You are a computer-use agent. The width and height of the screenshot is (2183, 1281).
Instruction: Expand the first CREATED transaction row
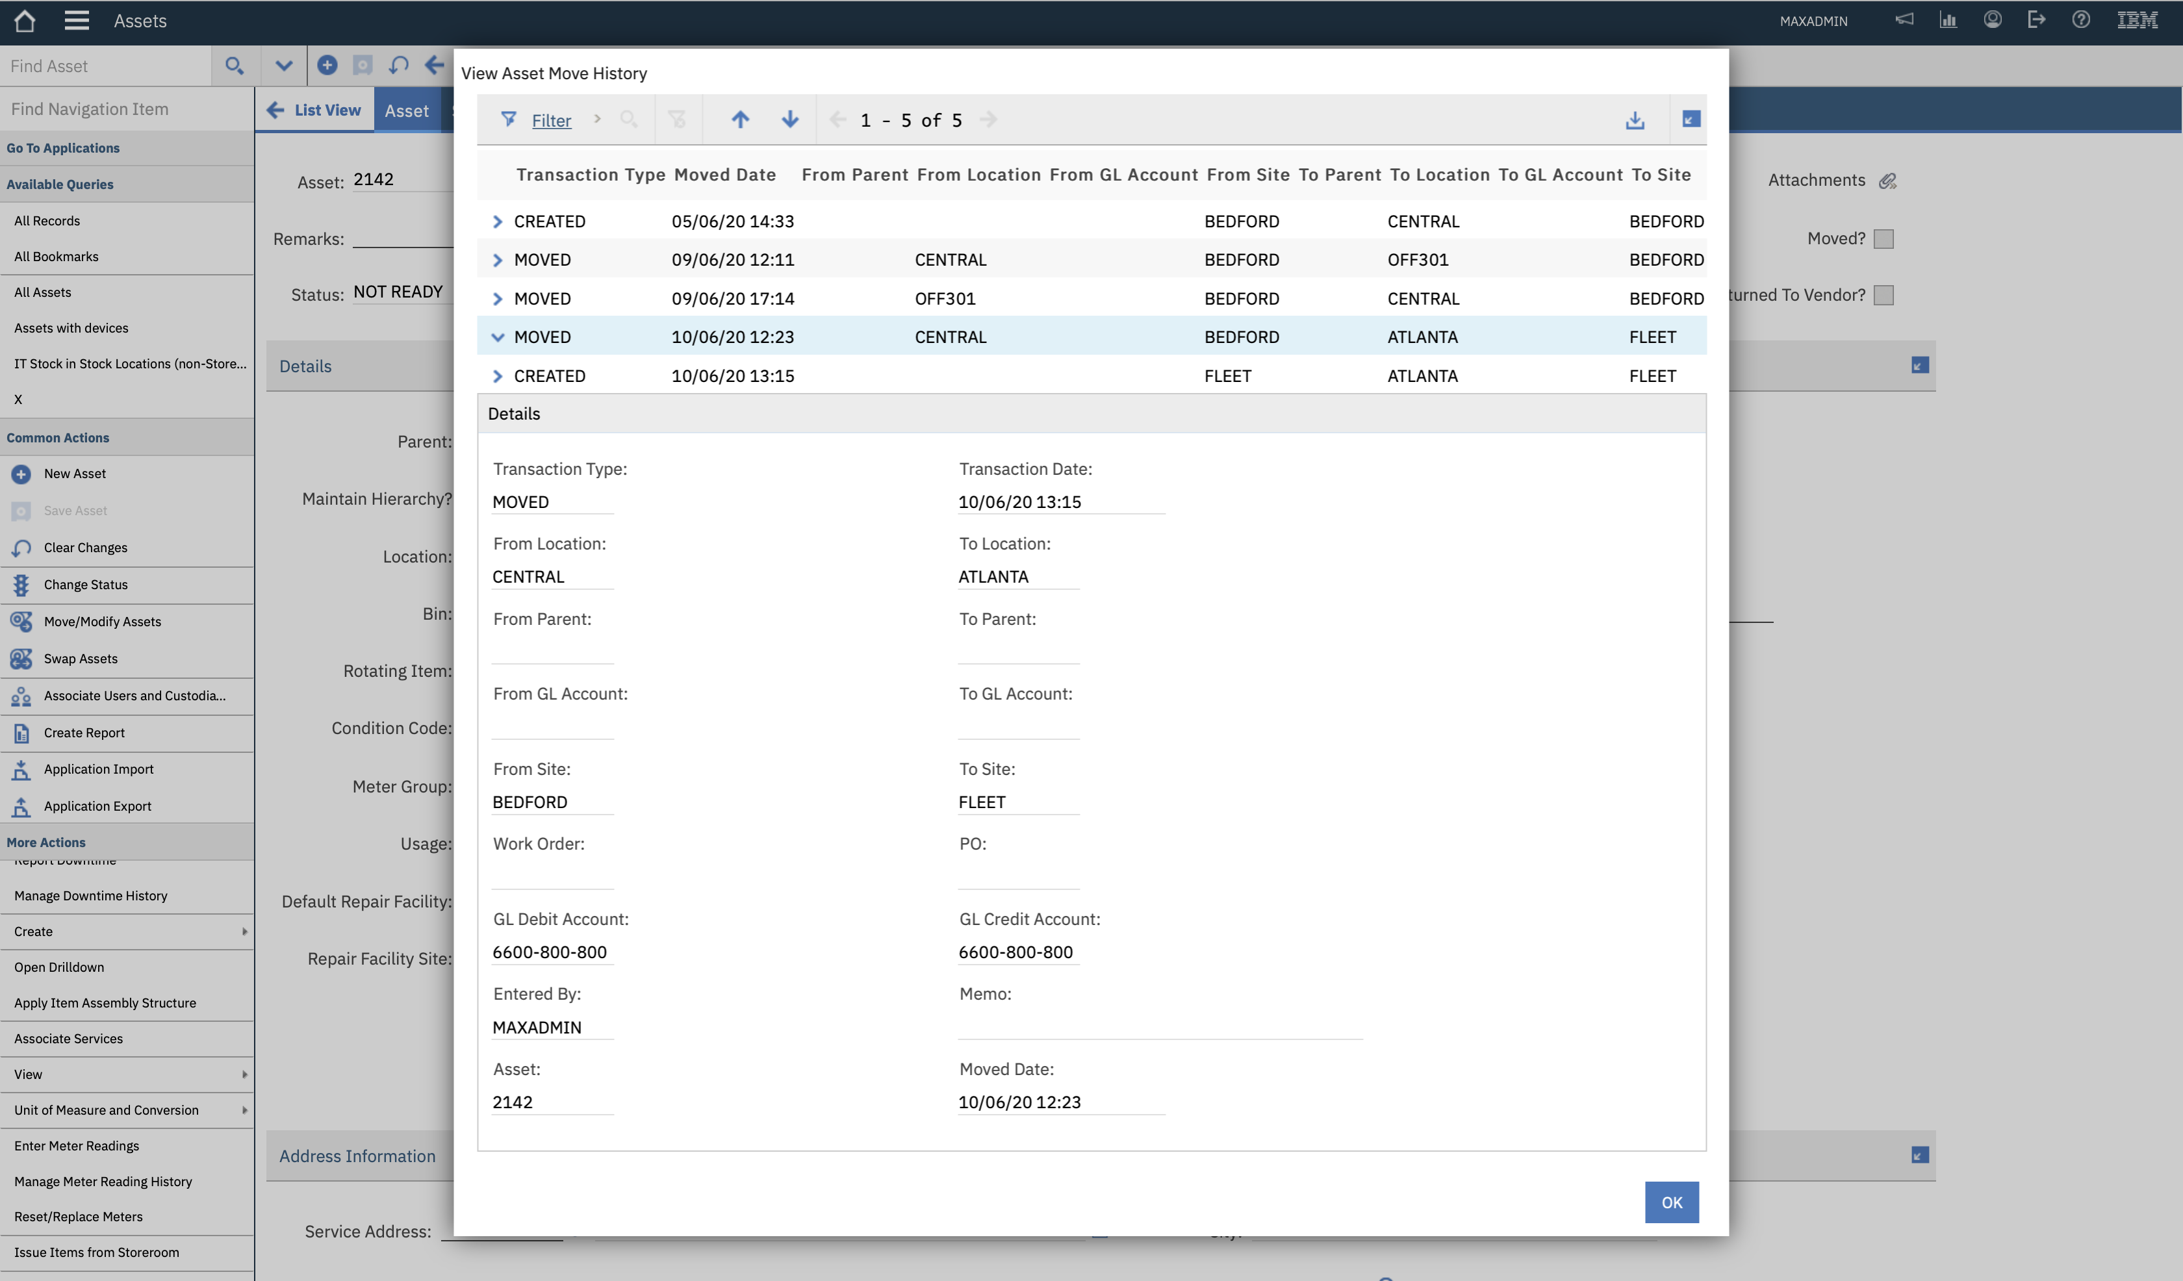[498, 221]
